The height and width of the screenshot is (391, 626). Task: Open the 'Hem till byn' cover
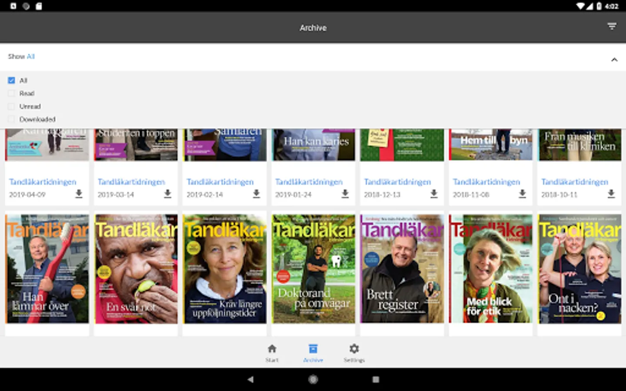[491, 145]
